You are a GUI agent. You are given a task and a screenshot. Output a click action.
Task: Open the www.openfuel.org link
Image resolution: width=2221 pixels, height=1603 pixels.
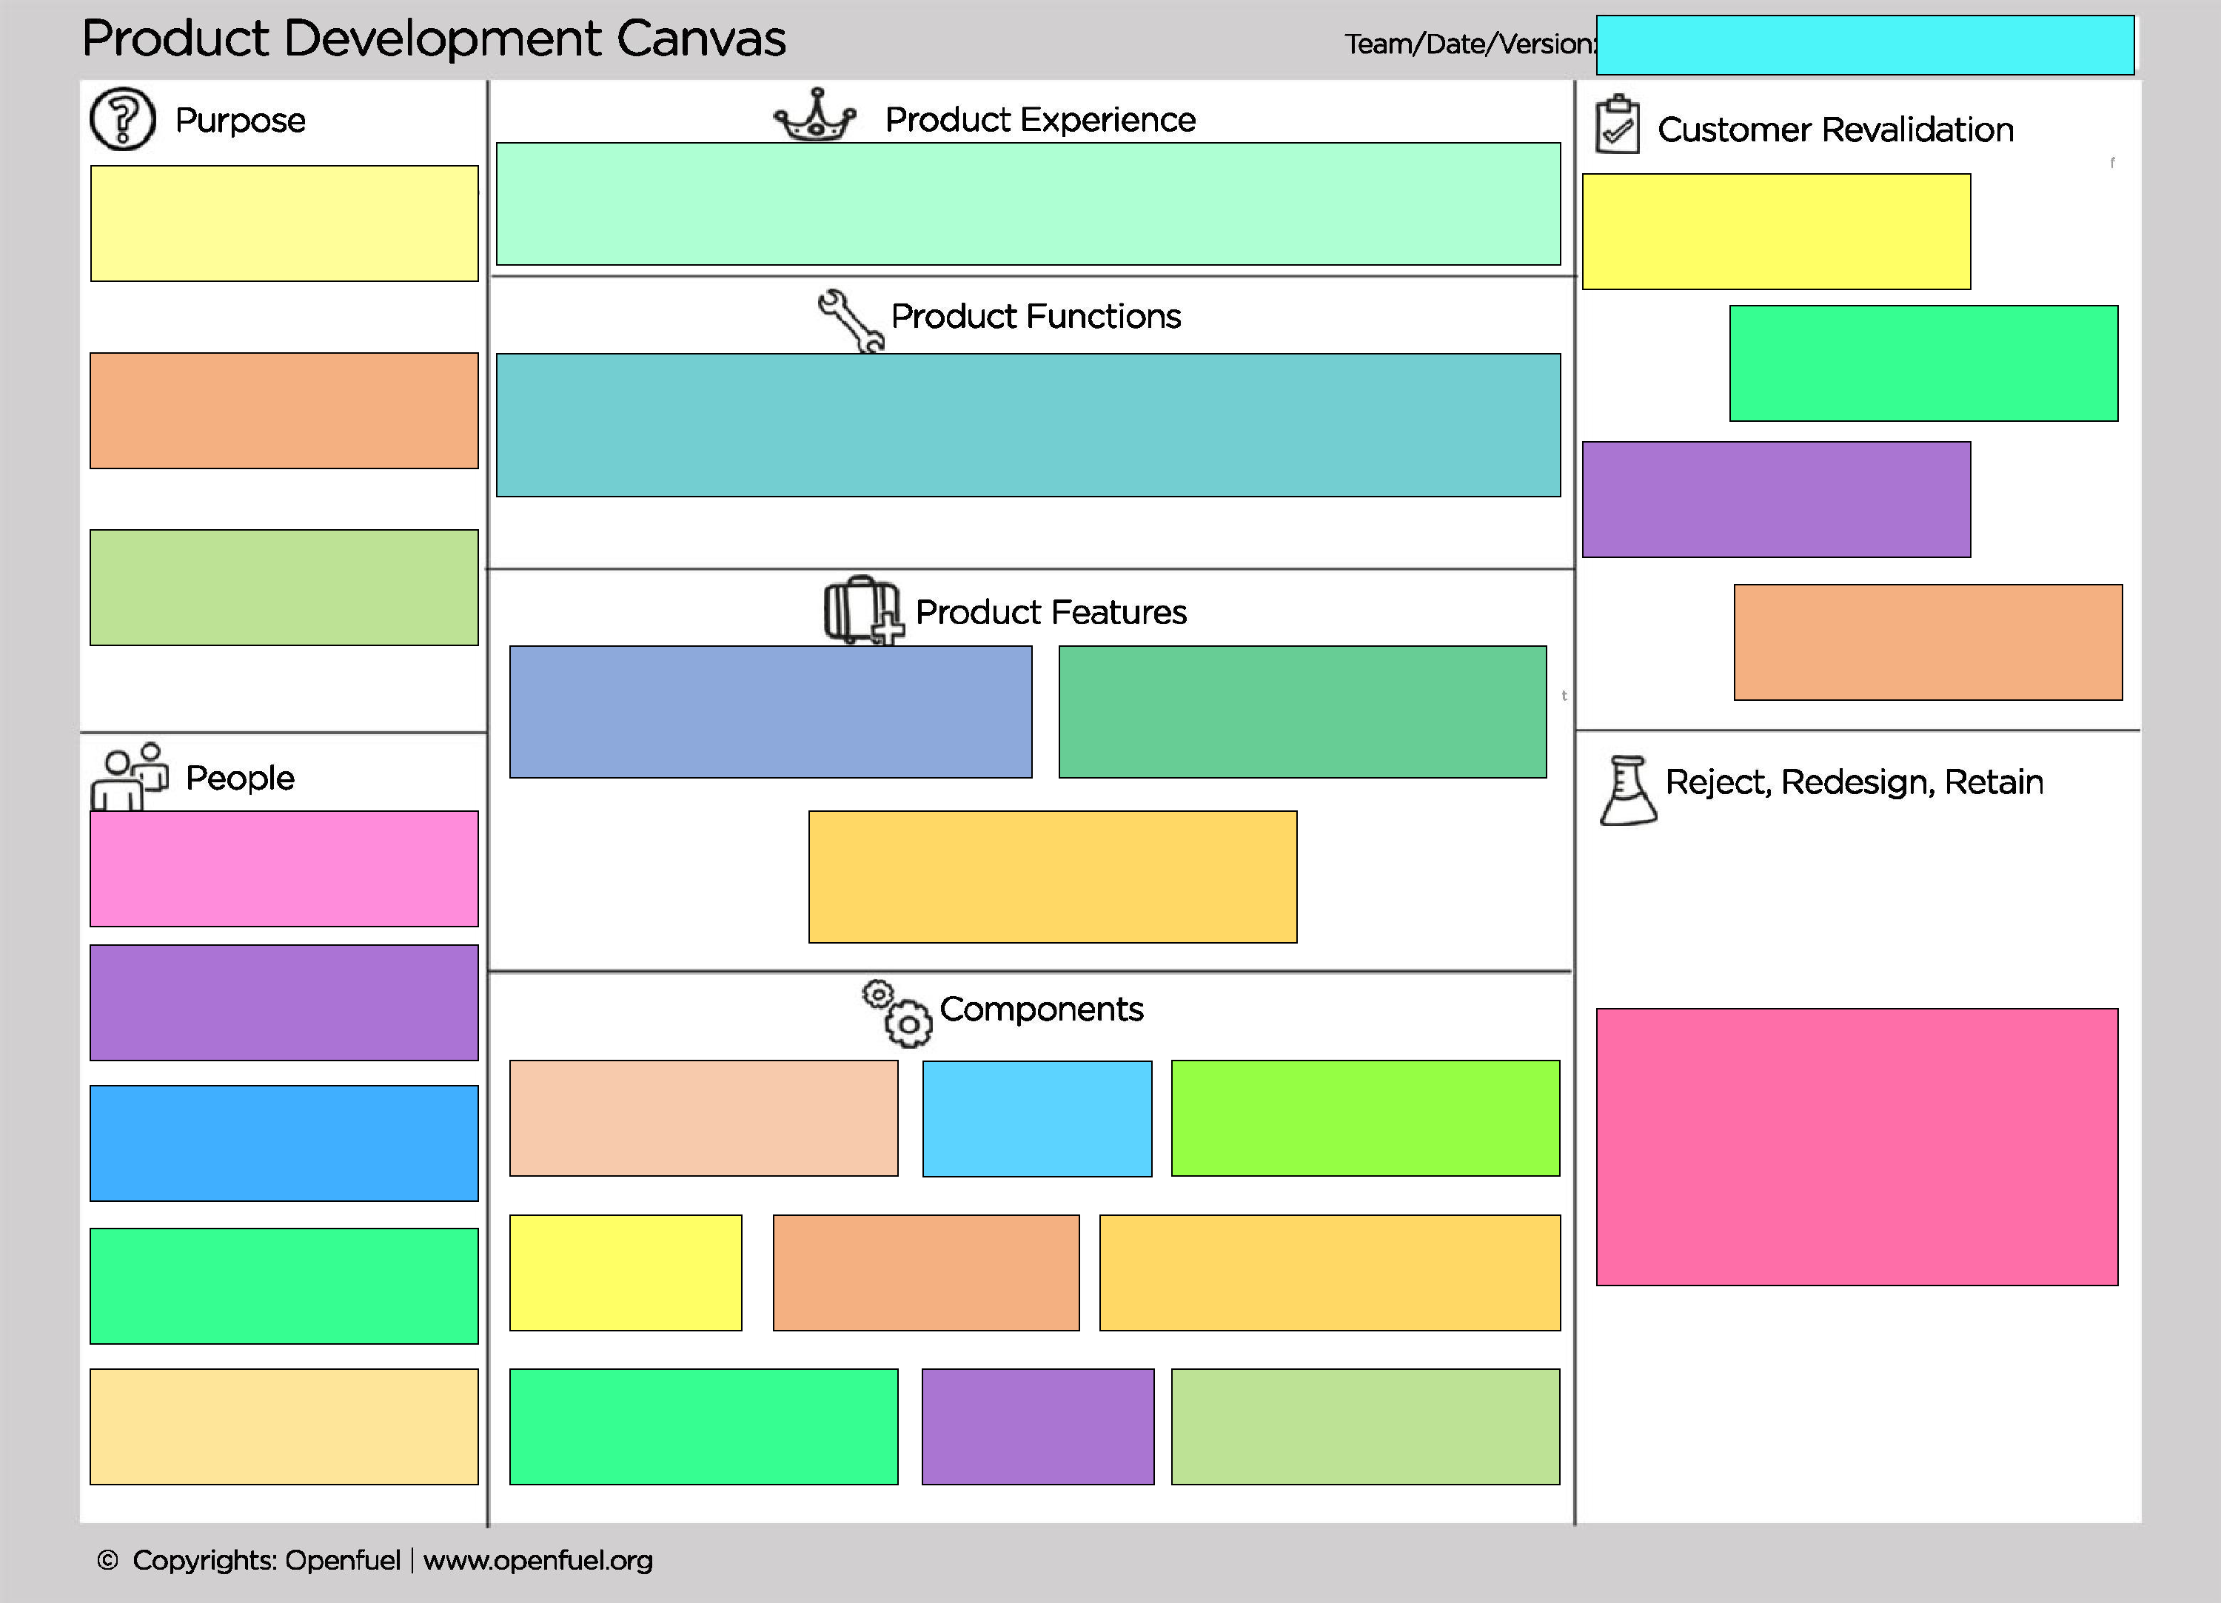[x=537, y=1560]
